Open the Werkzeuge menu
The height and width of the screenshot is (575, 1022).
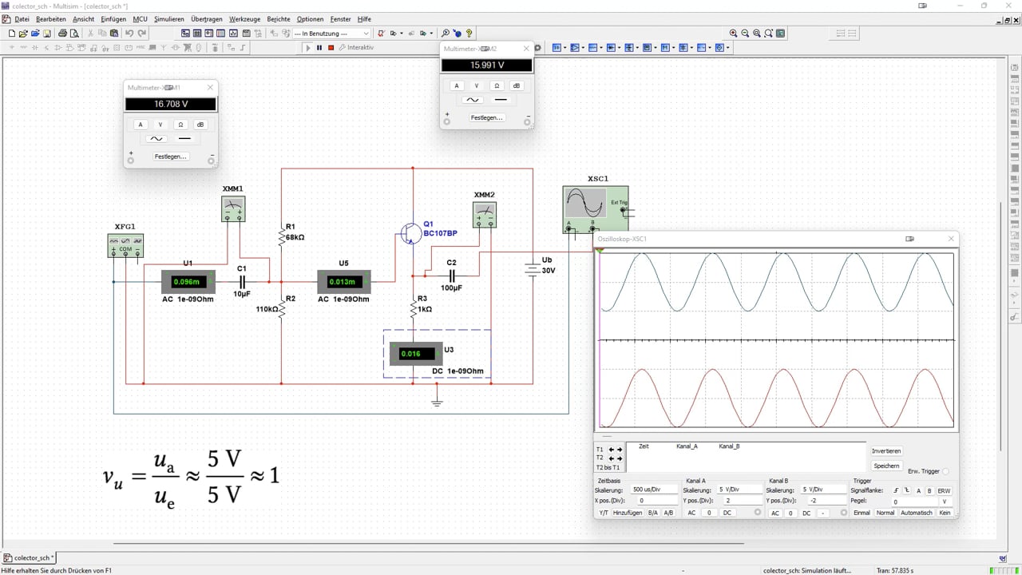pos(244,18)
